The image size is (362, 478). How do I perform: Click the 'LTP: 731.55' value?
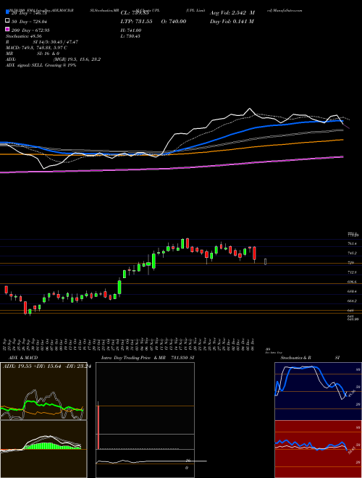pos(138,21)
